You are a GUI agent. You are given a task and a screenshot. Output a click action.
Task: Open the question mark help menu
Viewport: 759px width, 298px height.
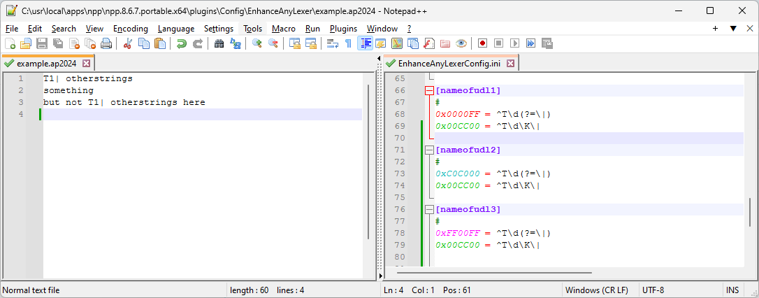click(x=409, y=29)
